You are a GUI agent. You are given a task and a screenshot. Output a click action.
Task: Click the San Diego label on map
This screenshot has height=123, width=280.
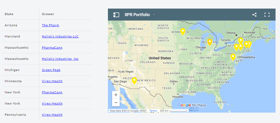120,82
